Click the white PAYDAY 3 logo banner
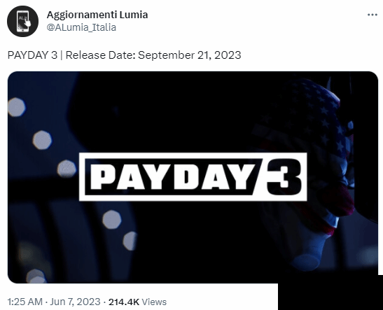This screenshot has width=383, height=310. (x=193, y=177)
